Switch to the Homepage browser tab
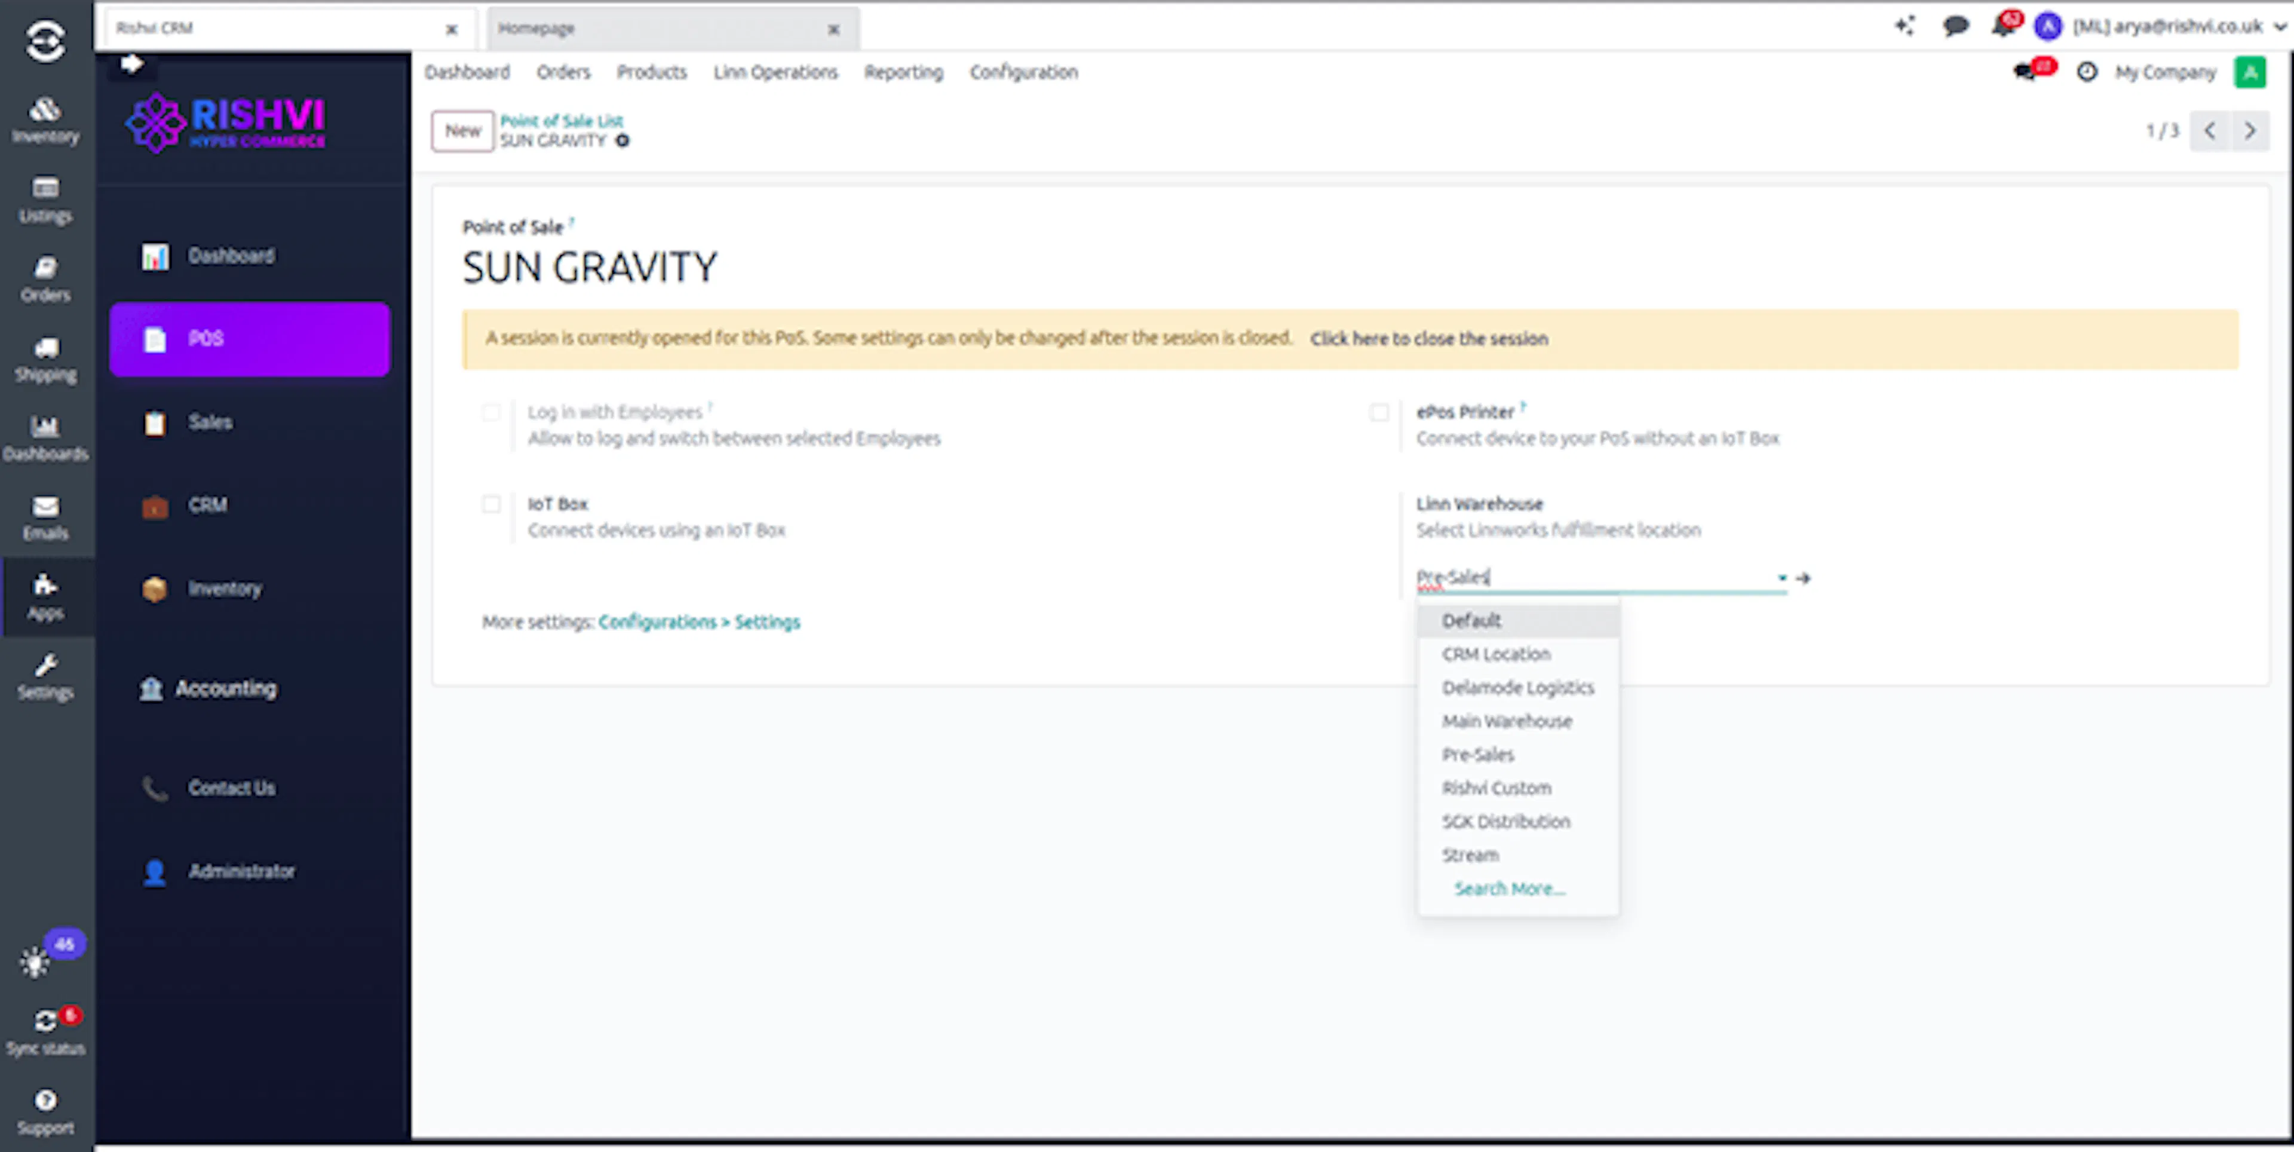The height and width of the screenshot is (1152, 2294). point(672,29)
